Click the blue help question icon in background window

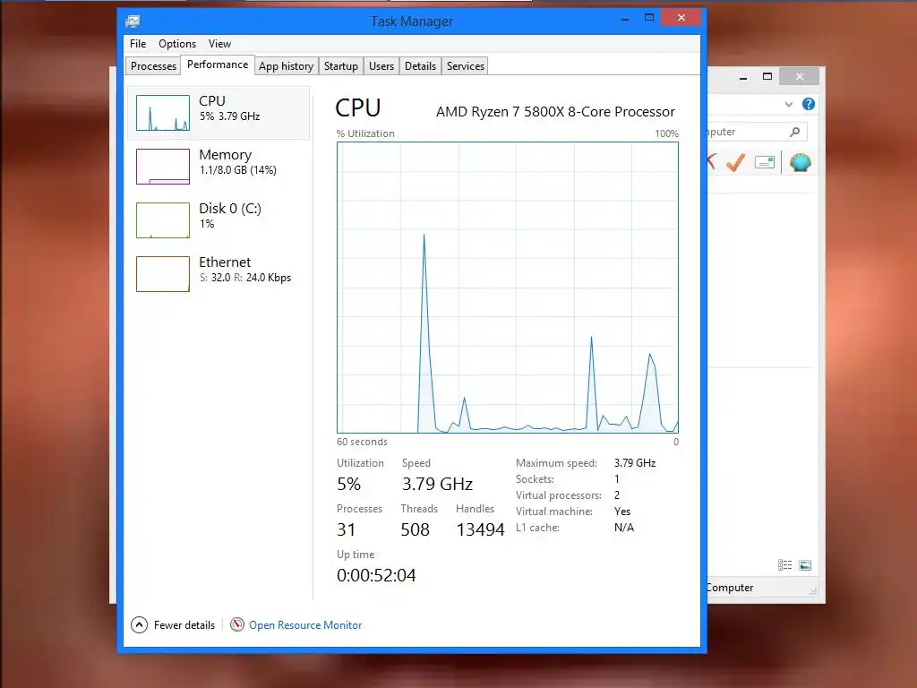pyautogui.click(x=809, y=104)
